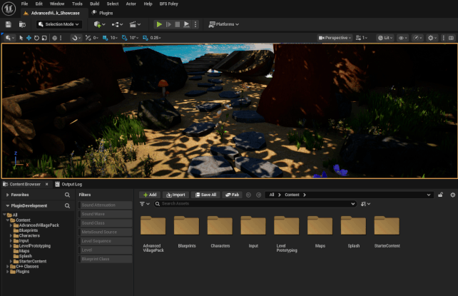The height and width of the screenshot is (296, 458).
Task: Choose the Translate move tool
Action: point(29,38)
